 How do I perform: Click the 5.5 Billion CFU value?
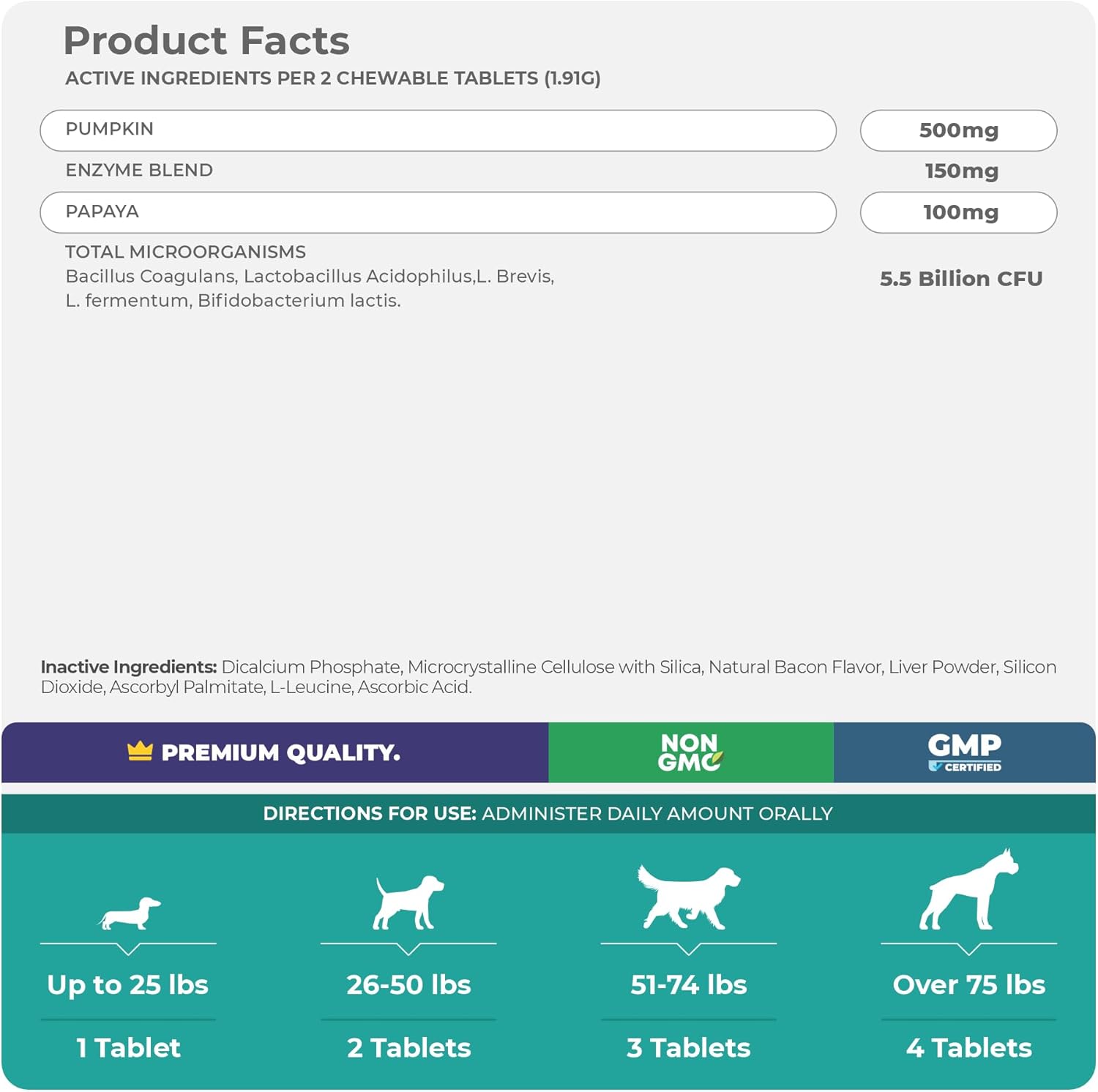(961, 279)
